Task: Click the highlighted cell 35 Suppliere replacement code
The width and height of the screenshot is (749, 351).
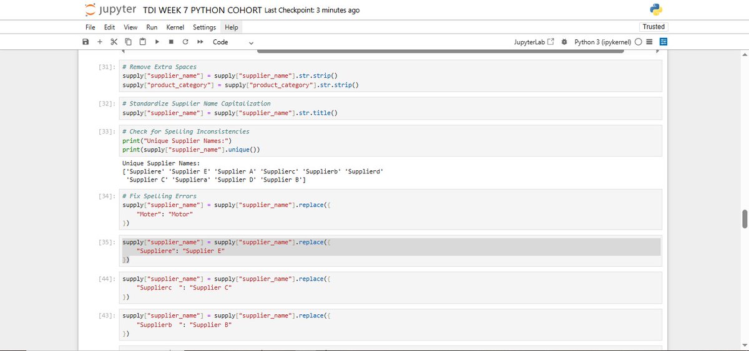Action: (x=390, y=251)
